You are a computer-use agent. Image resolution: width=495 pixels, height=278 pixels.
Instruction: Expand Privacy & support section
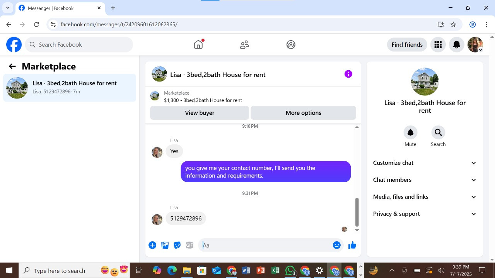pos(425,214)
